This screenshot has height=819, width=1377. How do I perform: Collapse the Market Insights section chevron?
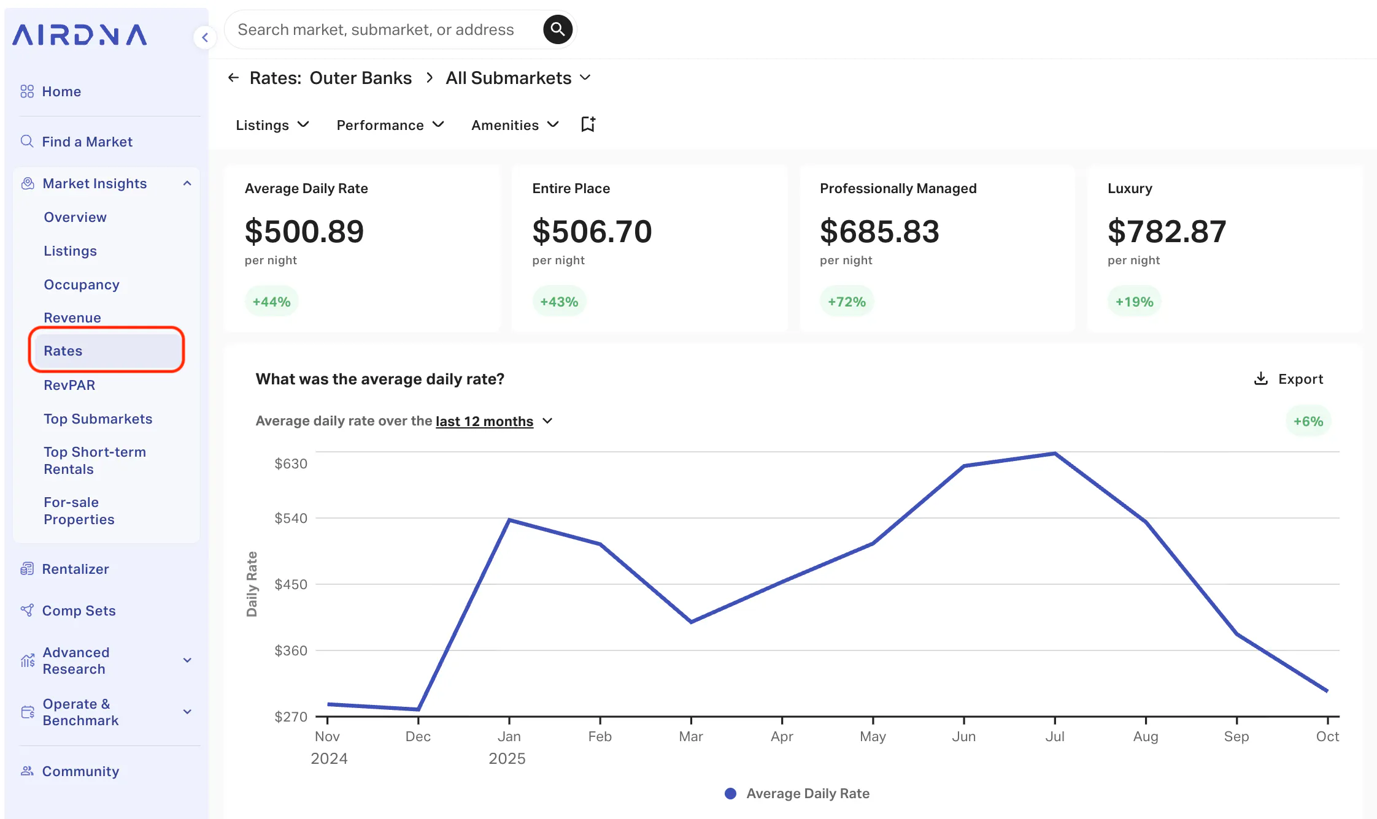[x=187, y=183]
